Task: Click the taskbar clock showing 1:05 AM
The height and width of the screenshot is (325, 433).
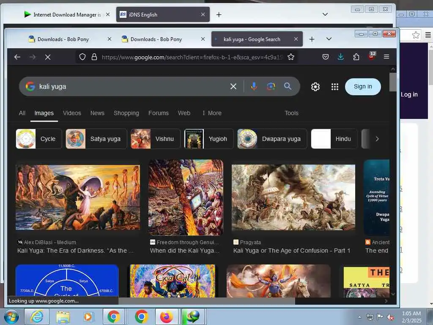Action: pos(411,317)
